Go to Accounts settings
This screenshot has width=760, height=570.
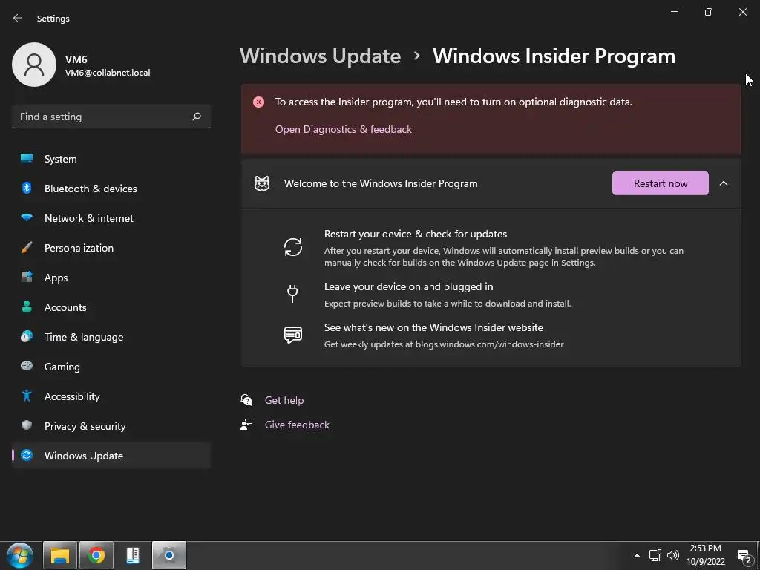coord(111,307)
